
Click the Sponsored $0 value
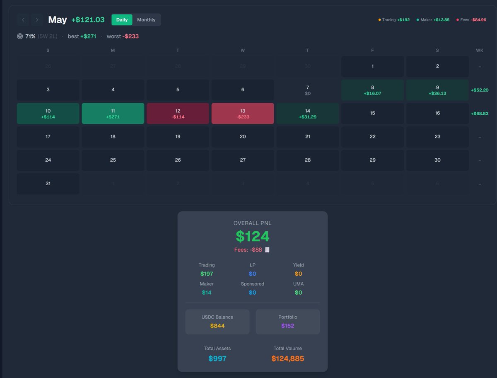[253, 293]
